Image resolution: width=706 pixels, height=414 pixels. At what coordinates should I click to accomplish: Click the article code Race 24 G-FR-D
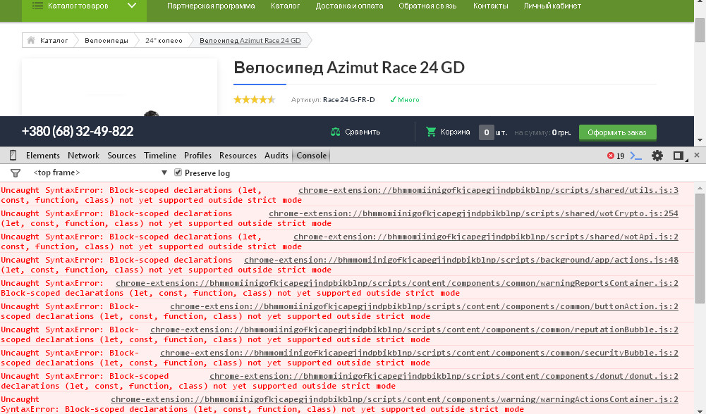coord(349,100)
